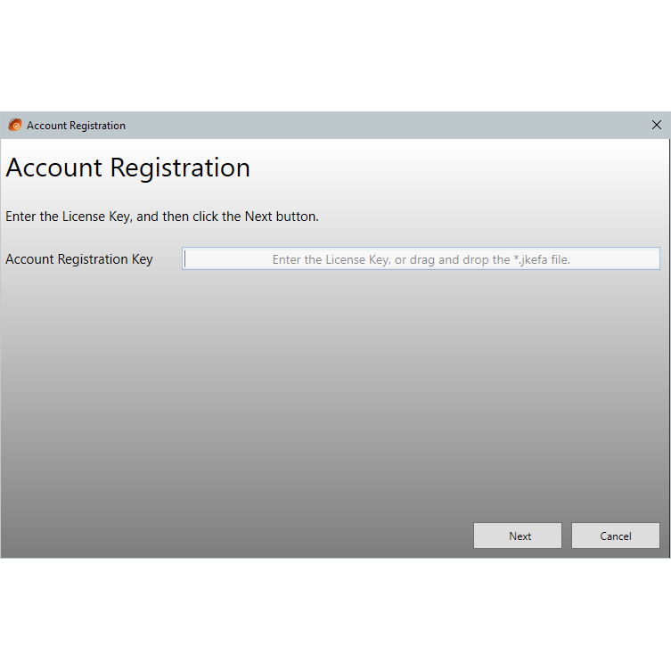
Task: Close the Account Registration window
Action: coord(657,126)
